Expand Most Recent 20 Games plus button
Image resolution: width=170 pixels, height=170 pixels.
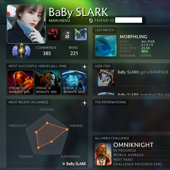pos(85,103)
